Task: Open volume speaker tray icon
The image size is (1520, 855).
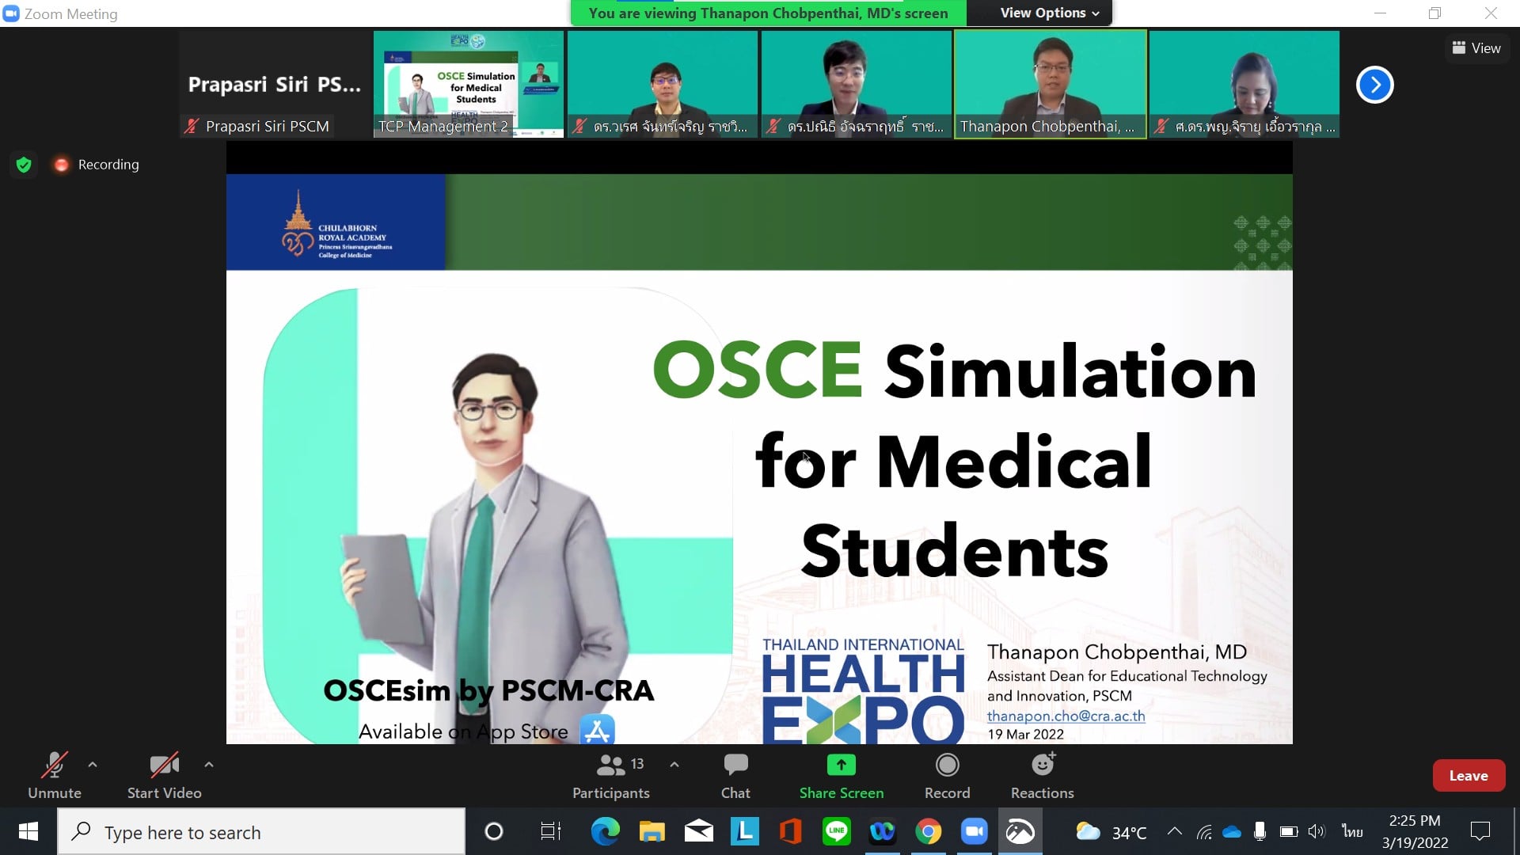Action: click(1316, 832)
